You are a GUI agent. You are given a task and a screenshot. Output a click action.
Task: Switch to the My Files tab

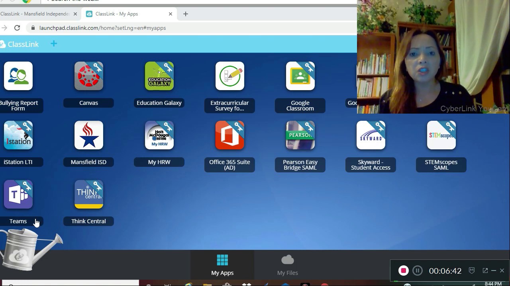click(288, 265)
